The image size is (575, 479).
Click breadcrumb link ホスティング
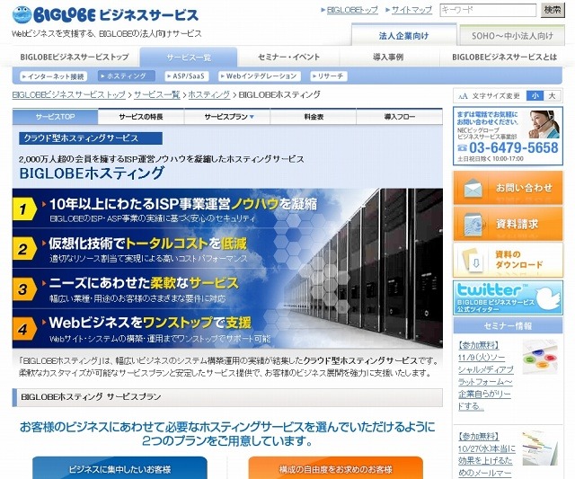[x=208, y=94]
